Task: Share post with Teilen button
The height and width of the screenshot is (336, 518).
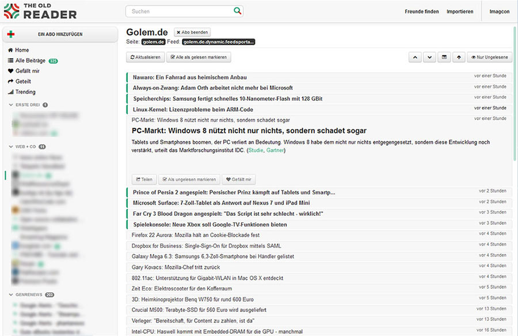Action: pyautogui.click(x=144, y=180)
